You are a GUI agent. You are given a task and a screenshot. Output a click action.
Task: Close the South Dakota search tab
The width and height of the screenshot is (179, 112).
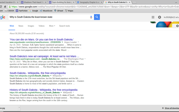point(129,2)
